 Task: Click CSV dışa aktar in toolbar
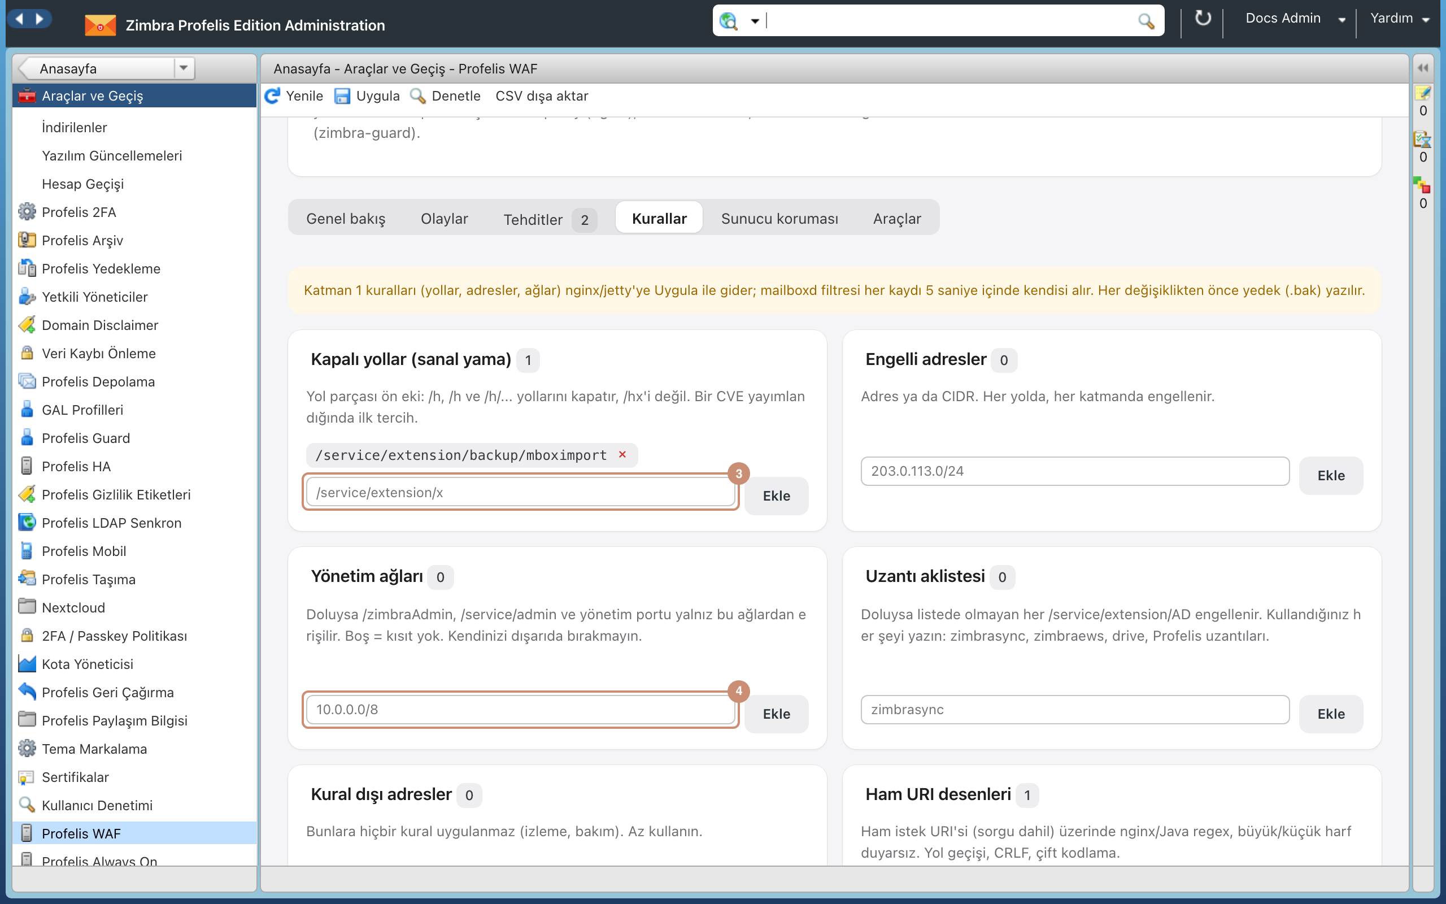tap(541, 95)
